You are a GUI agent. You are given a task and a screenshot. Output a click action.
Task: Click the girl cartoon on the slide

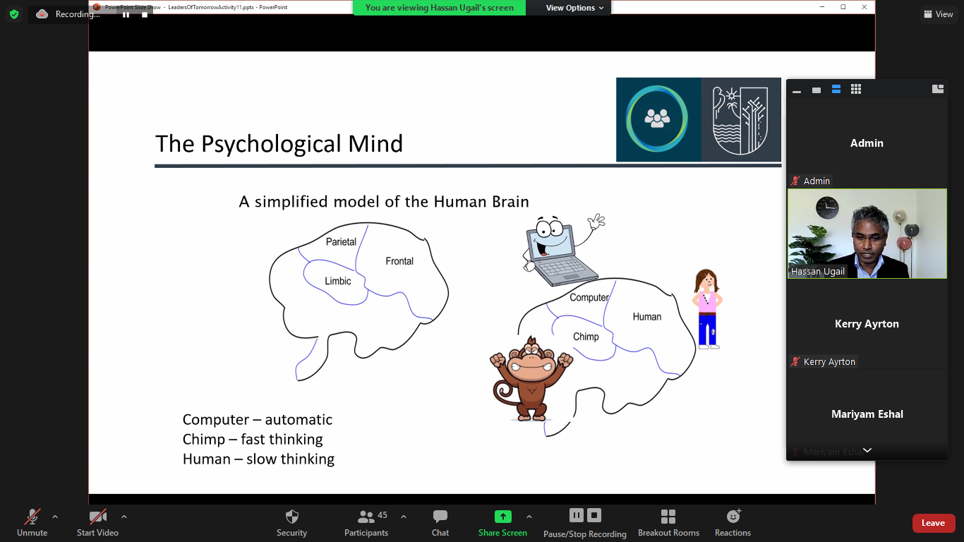[706, 308]
